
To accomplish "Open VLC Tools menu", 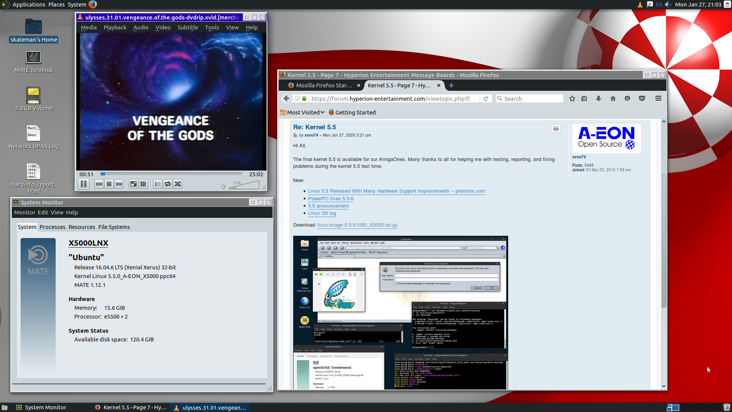I will pos(212,27).
